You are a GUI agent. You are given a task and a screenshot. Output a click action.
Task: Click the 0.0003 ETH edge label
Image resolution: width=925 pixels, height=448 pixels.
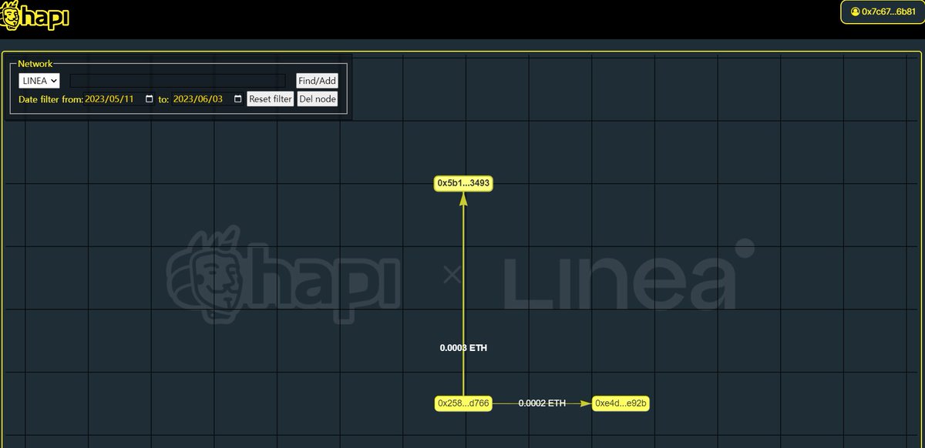pyautogui.click(x=463, y=348)
